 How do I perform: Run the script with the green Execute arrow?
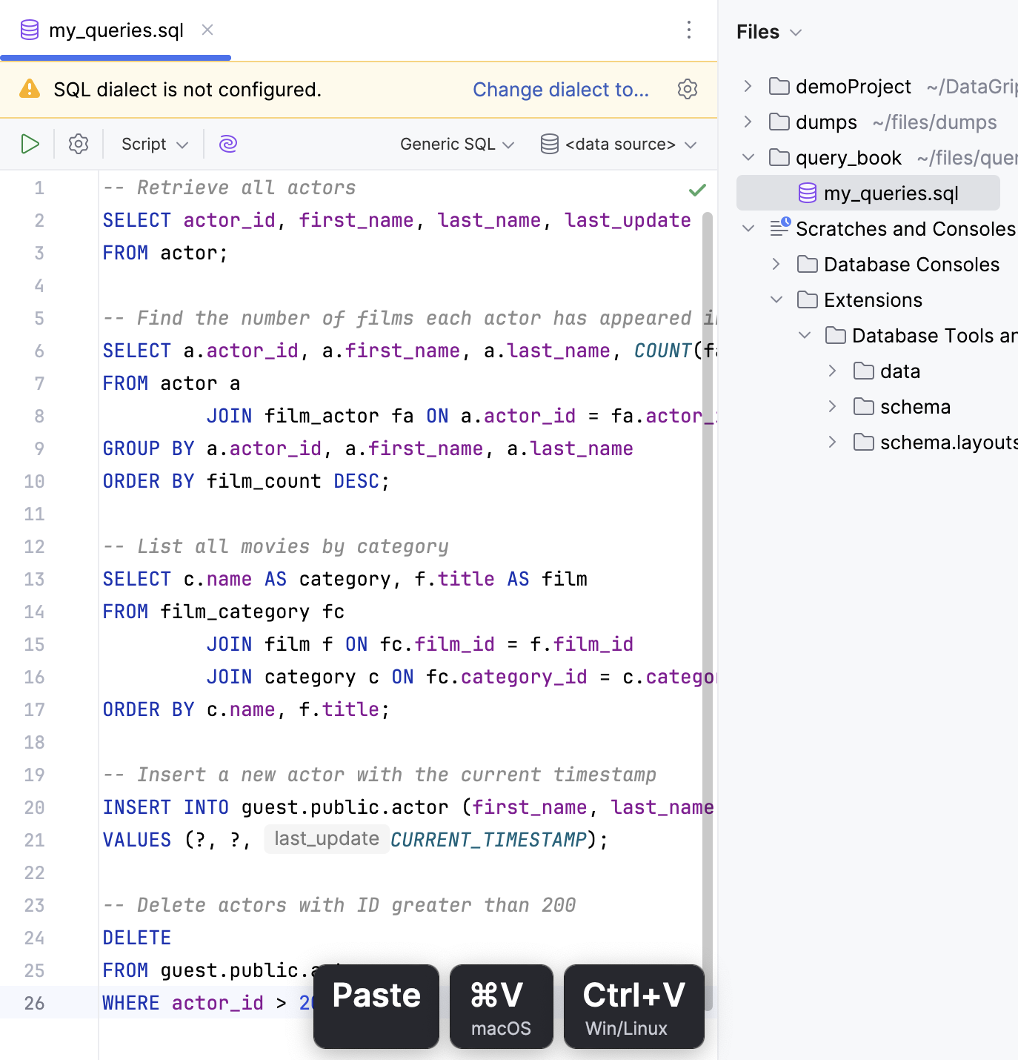[30, 144]
